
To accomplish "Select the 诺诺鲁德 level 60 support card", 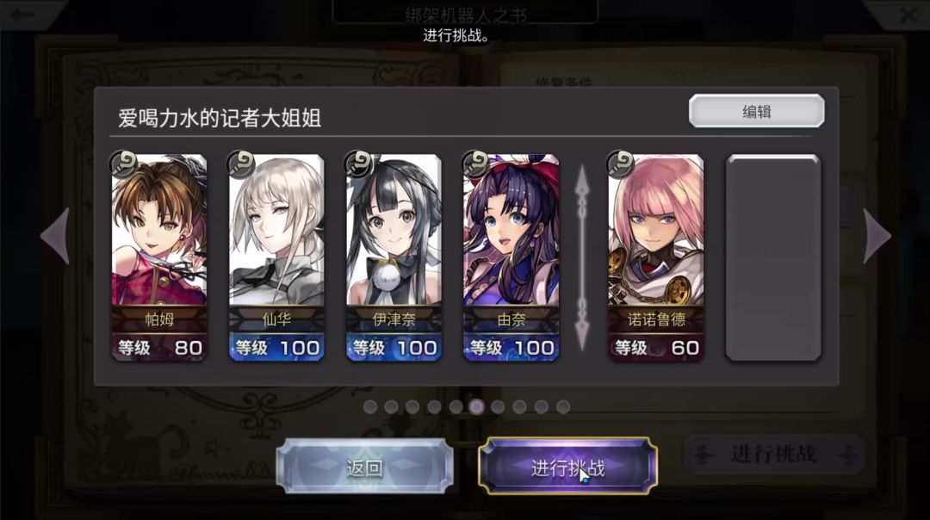I will 656,257.
